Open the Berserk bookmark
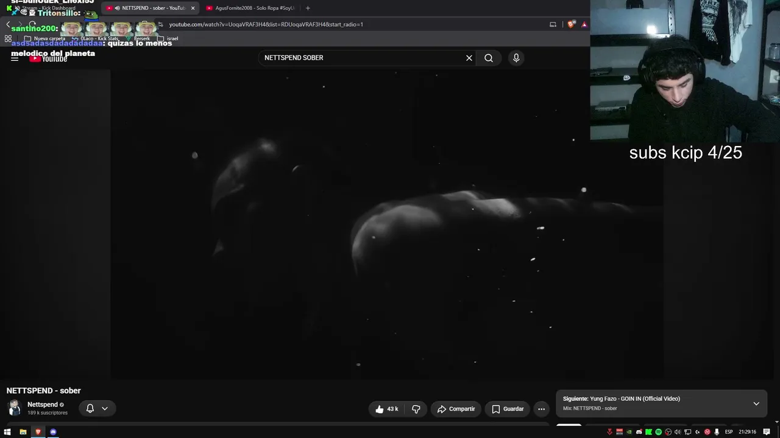Screen dimensions: 780x438 (138, 38)
